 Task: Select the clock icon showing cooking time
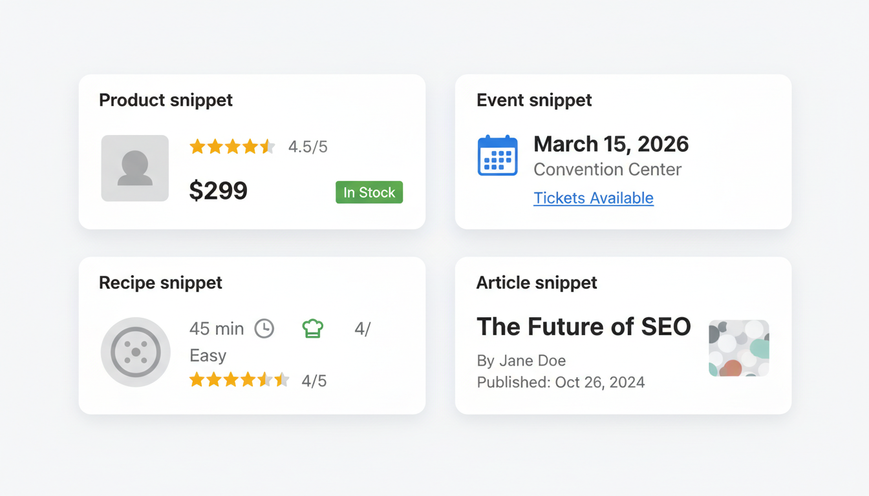pyautogui.click(x=264, y=328)
